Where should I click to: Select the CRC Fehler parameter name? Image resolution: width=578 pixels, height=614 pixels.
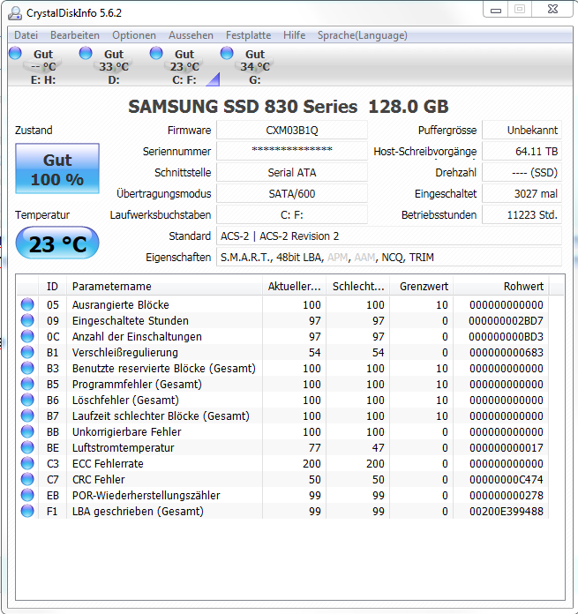point(98,479)
